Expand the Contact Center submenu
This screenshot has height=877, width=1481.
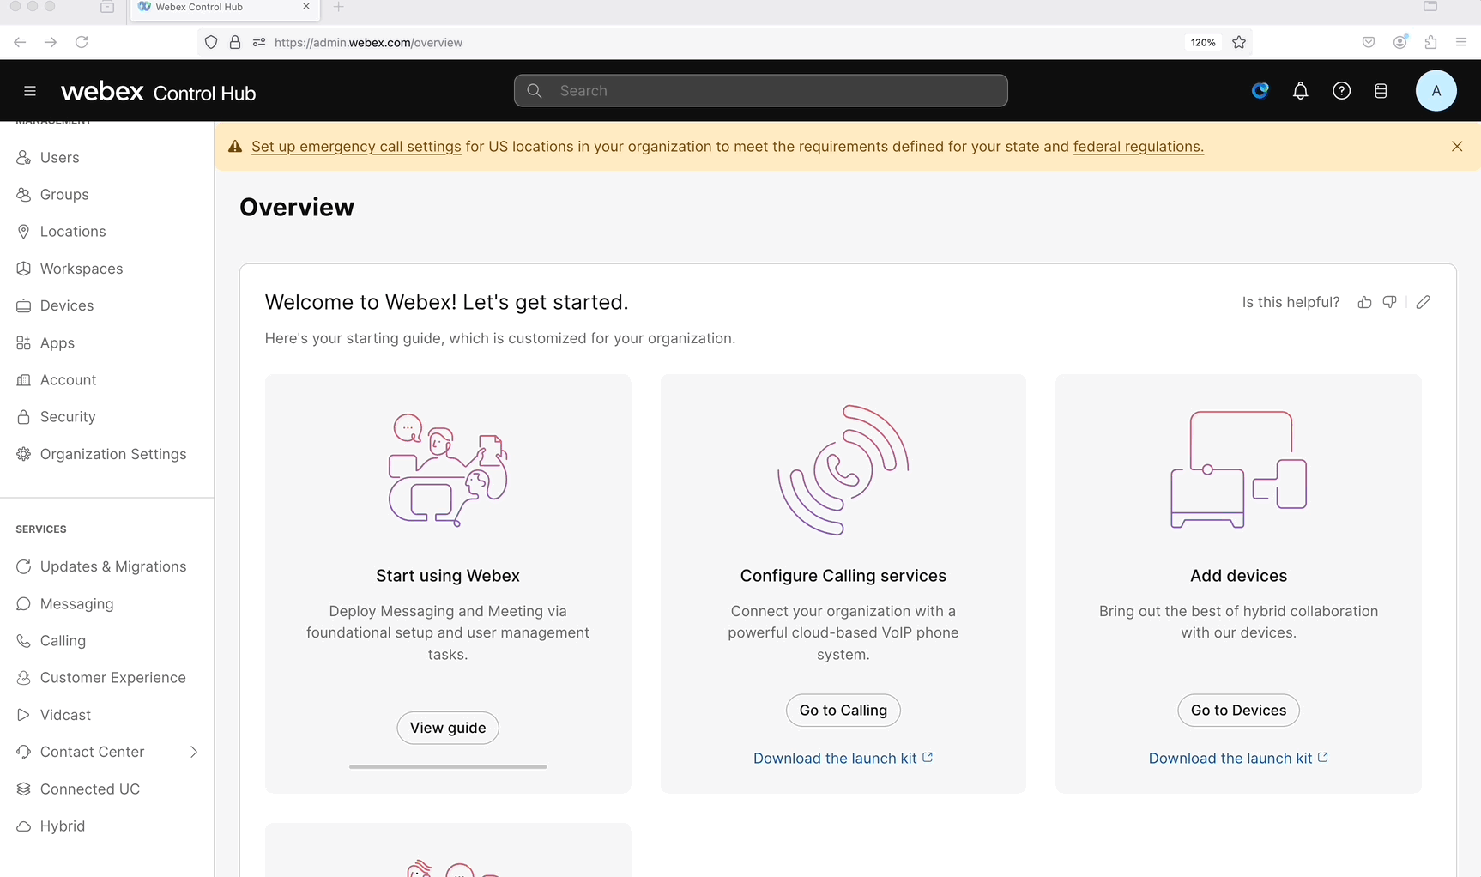click(x=194, y=752)
